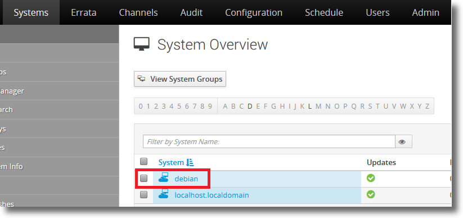Click the system icon beside debian
The image size is (463, 218).
pyautogui.click(x=164, y=177)
